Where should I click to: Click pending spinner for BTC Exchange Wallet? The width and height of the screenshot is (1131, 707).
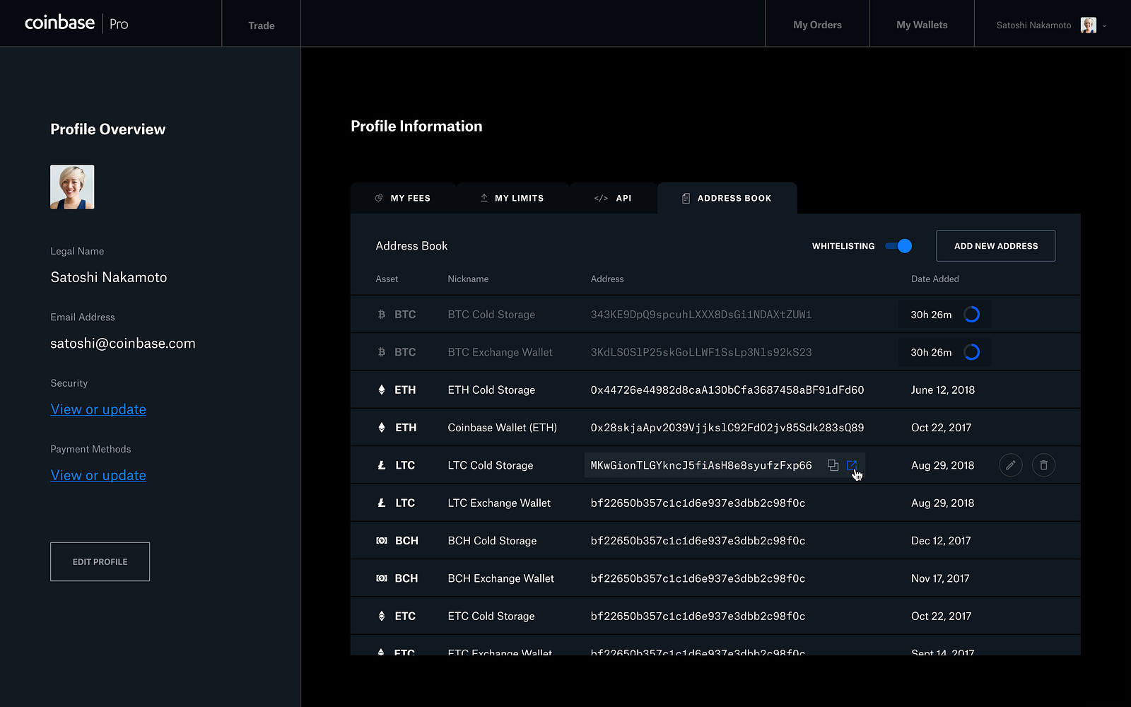(x=972, y=352)
